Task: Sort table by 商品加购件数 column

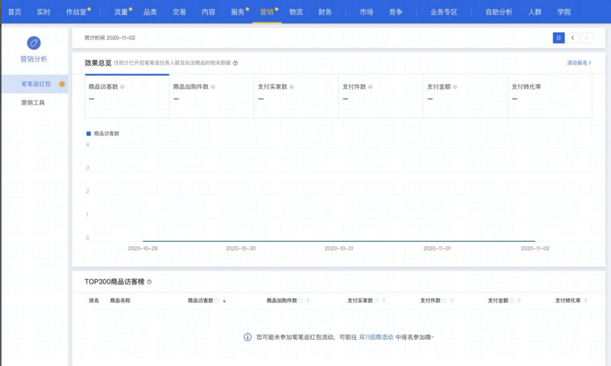Action: [x=308, y=300]
